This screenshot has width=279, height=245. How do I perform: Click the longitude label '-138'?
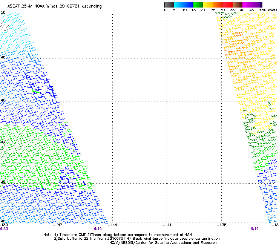[x=222, y=225]
